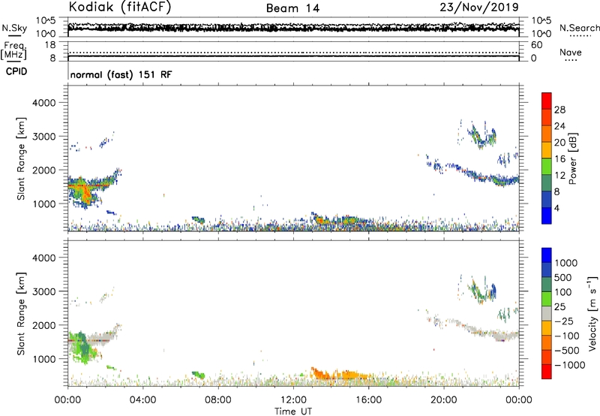Click the "3000" range tick on velocity panel
The image size is (600, 416).
click(43, 291)
